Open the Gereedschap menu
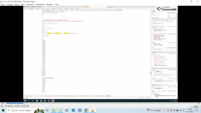Image resolution: width=201 pixels, height=113 pixels. (x=40, y=5)
